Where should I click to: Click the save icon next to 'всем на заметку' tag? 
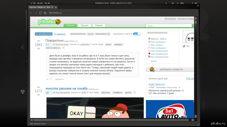pyautogui.click(x=64, y=48)
